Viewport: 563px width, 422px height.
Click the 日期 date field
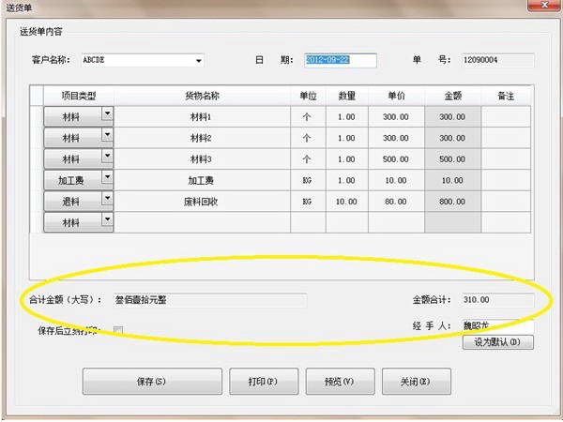(x=340, y=61)
